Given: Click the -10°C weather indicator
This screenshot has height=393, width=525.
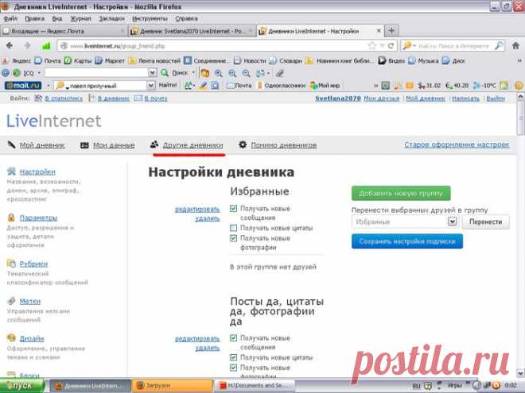Looking at the screenshot, I should (x=484, y=86).
